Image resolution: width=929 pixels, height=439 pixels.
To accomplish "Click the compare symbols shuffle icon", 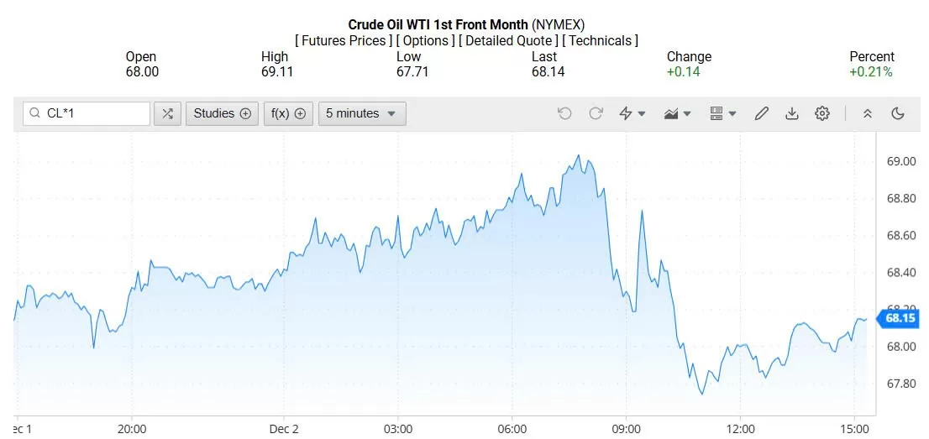I will click(167, 113).
